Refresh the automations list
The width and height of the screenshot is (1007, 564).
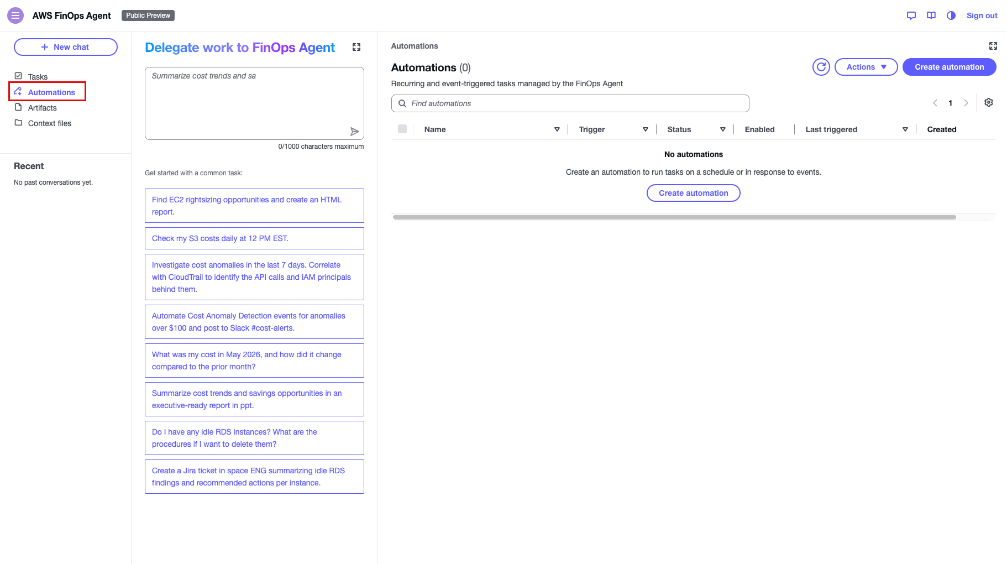821,67
